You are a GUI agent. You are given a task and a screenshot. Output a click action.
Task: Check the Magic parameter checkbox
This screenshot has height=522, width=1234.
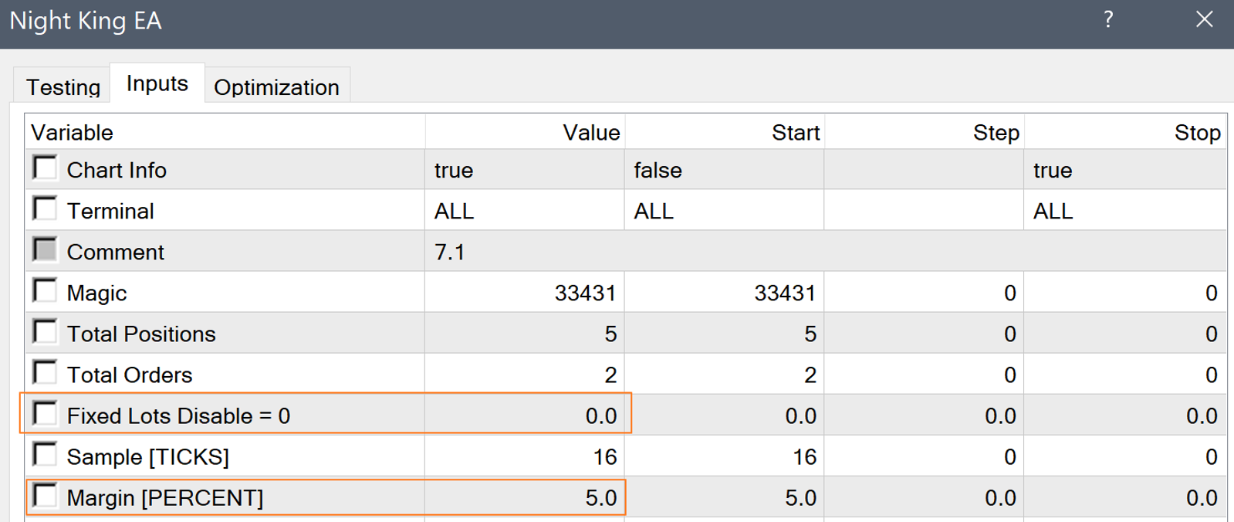(x=45, y=290)
